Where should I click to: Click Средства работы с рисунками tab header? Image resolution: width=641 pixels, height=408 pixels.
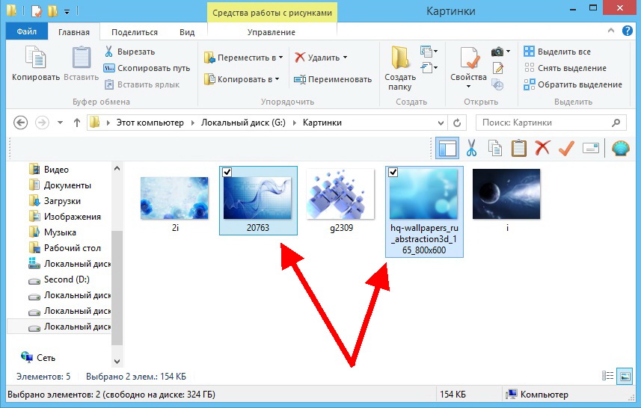coord(272,13)
